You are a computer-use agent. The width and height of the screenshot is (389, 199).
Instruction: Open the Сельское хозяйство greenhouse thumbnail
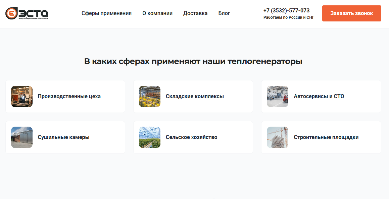150,137
